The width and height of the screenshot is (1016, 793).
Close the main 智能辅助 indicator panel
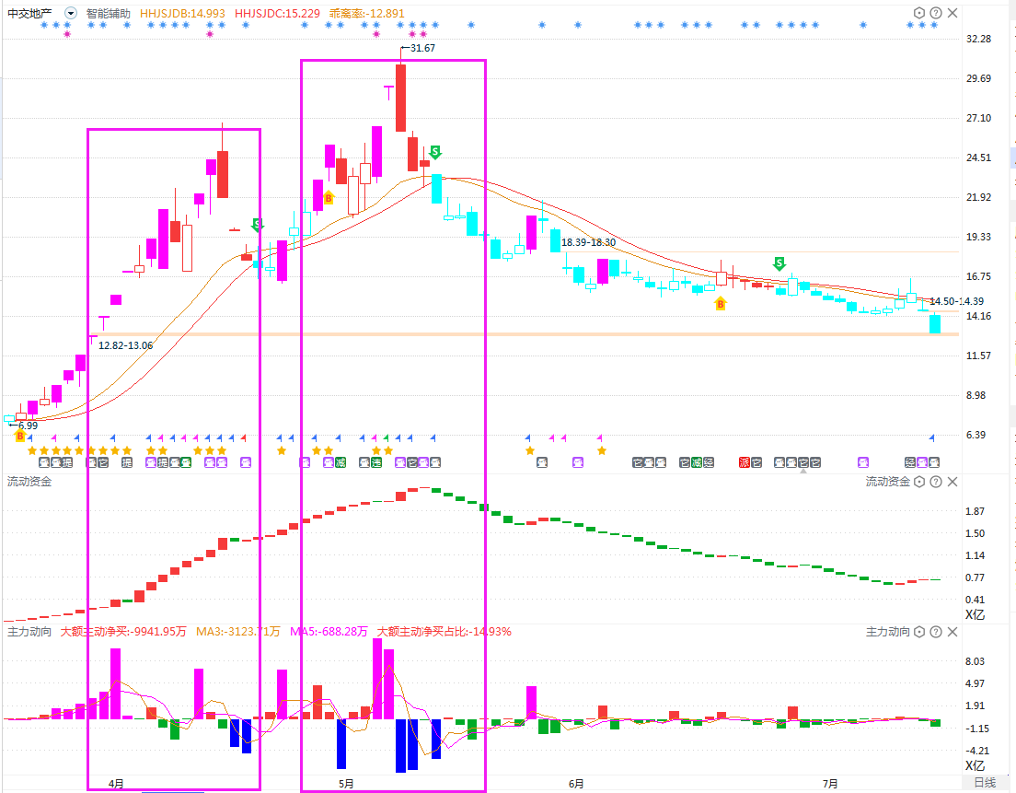pyautogui.click(x=952, y=13)
